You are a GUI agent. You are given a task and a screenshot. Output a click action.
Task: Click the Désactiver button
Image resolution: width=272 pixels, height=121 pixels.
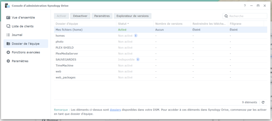[80, 16]
